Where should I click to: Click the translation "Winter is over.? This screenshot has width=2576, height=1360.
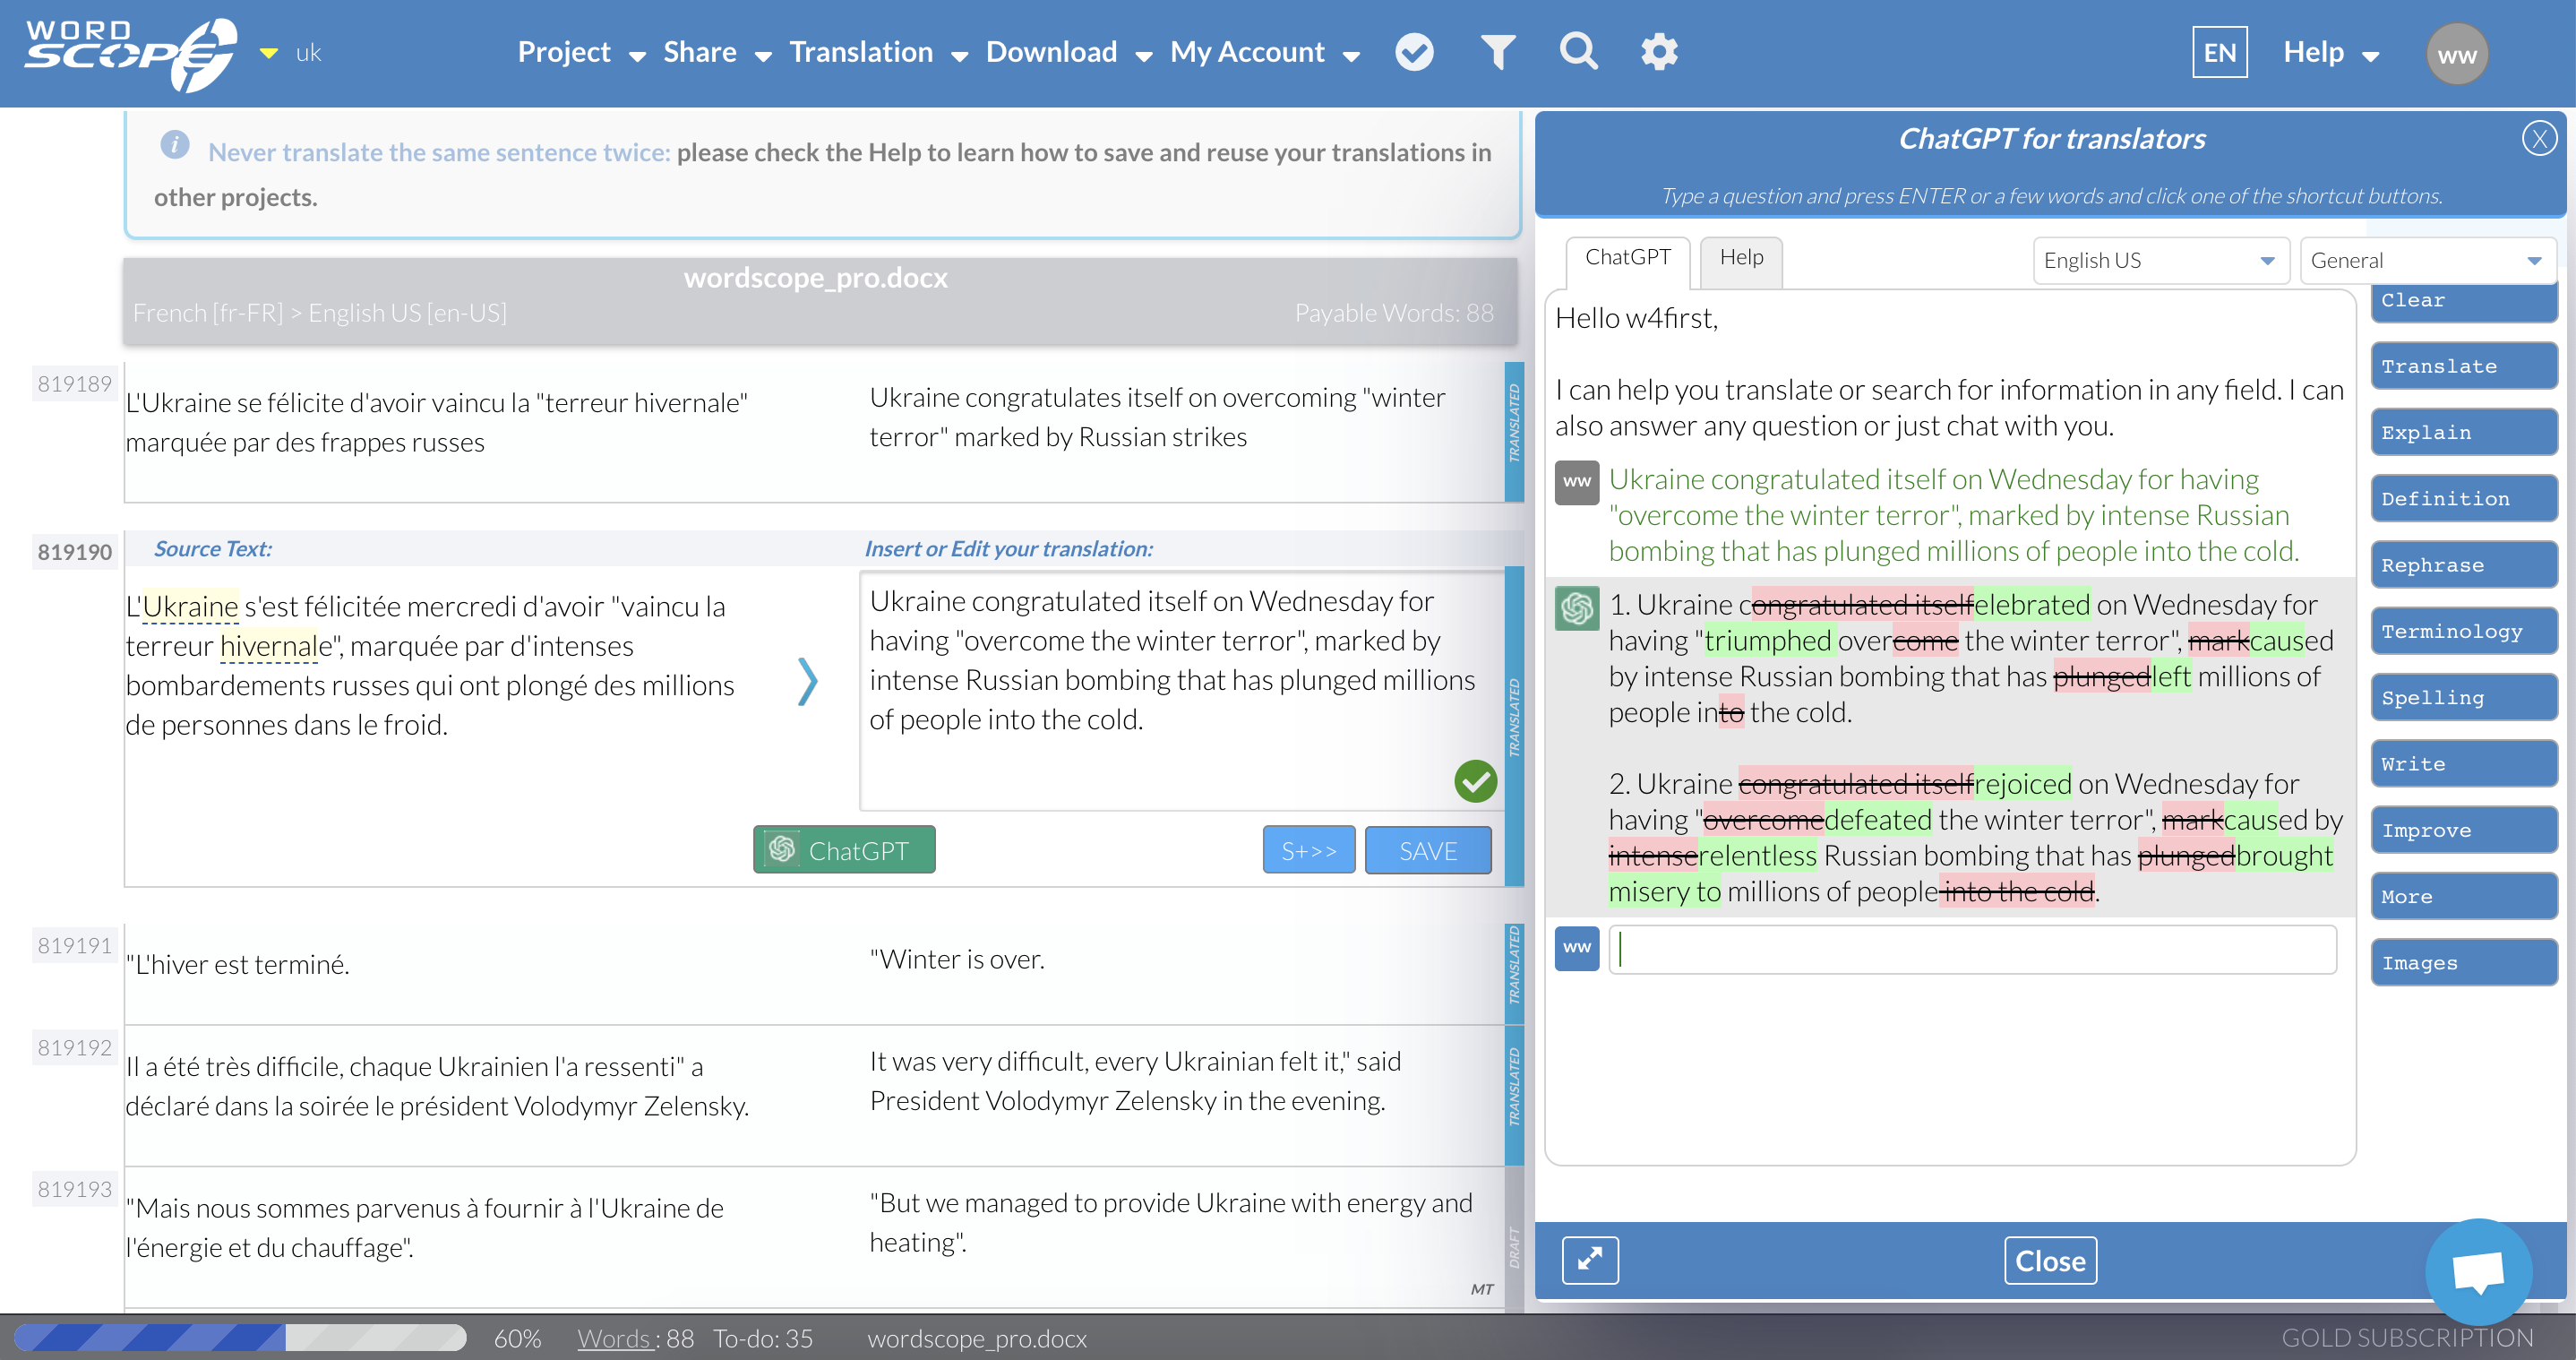click(956, 959)
